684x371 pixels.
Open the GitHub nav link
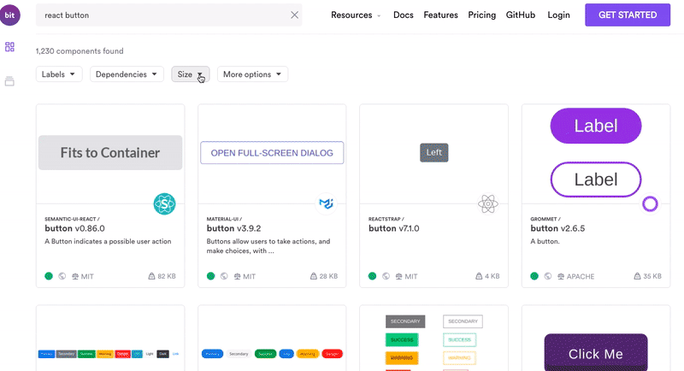[521, 15]
